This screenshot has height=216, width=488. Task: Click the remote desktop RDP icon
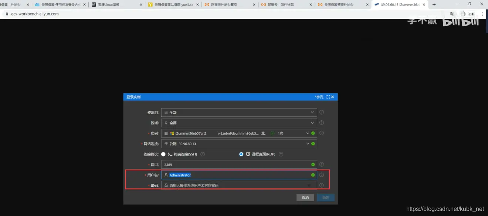pyautogui.click(x=248, y=154)
